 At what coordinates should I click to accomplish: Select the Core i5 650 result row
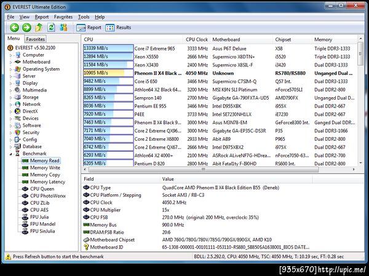[220, 81]
